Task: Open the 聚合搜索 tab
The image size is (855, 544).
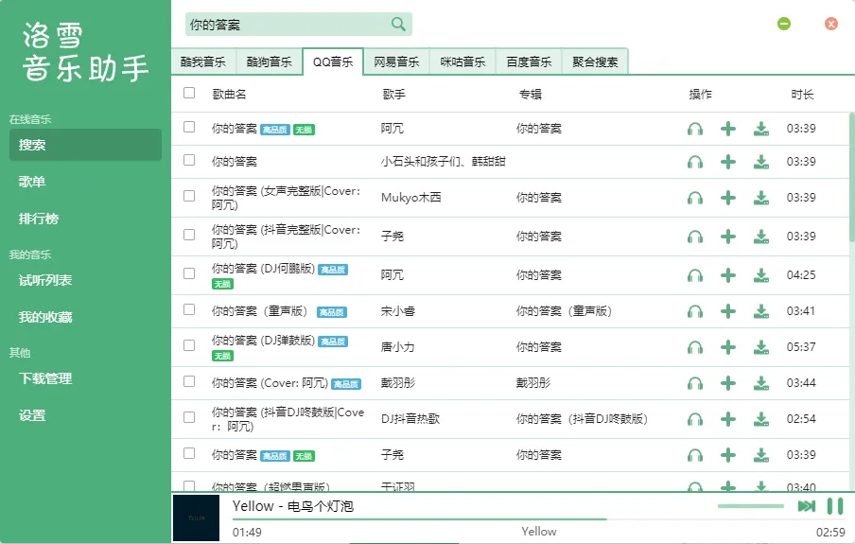Action: [x=595, y=61]
